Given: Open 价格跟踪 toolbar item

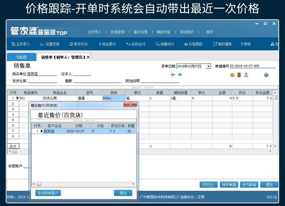Looking at the screenshot, I should [x=193, y=44].
